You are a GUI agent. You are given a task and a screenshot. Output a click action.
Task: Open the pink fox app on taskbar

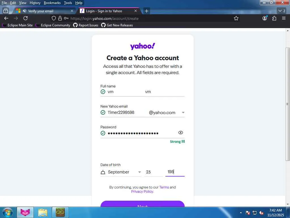point(25,212)
